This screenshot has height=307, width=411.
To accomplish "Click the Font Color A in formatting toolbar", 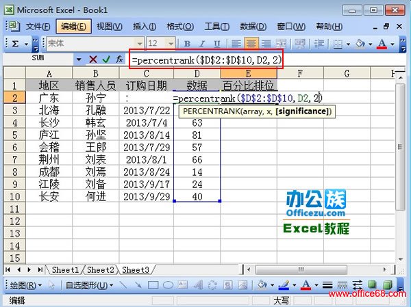I will pyautogui.click(x=382, y=44).
